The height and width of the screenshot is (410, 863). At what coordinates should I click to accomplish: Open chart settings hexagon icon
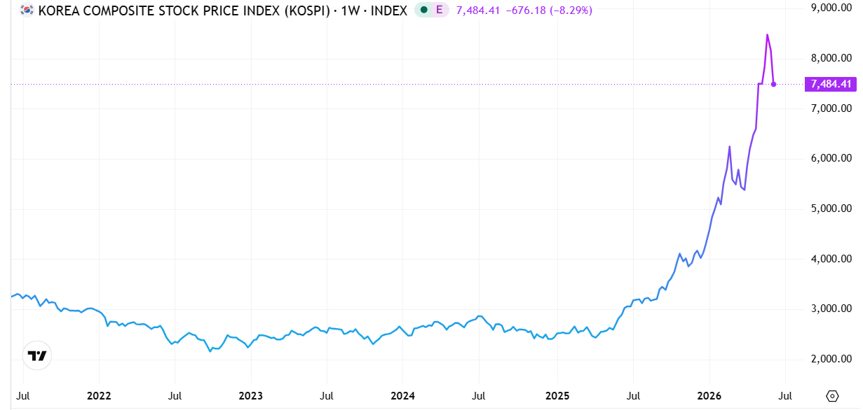click(x=832, y=396)
